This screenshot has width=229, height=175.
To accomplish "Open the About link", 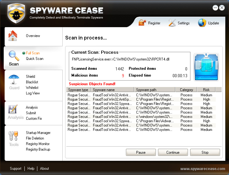I will pos(44,169).
